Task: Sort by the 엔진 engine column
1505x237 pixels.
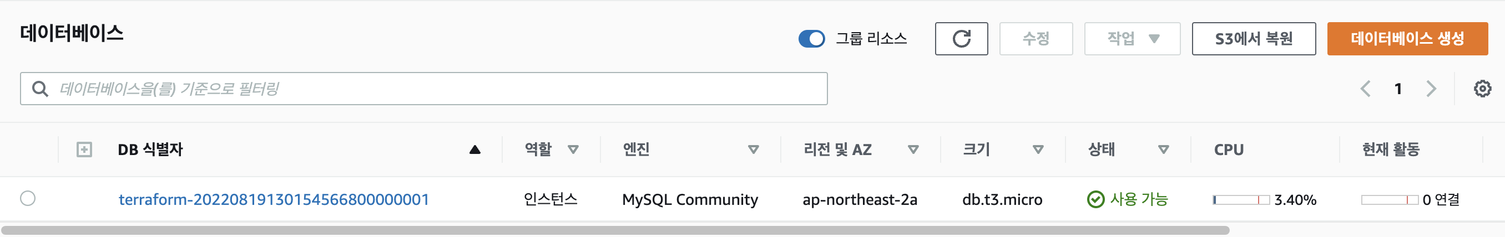Action: click(x=753, y=150)
